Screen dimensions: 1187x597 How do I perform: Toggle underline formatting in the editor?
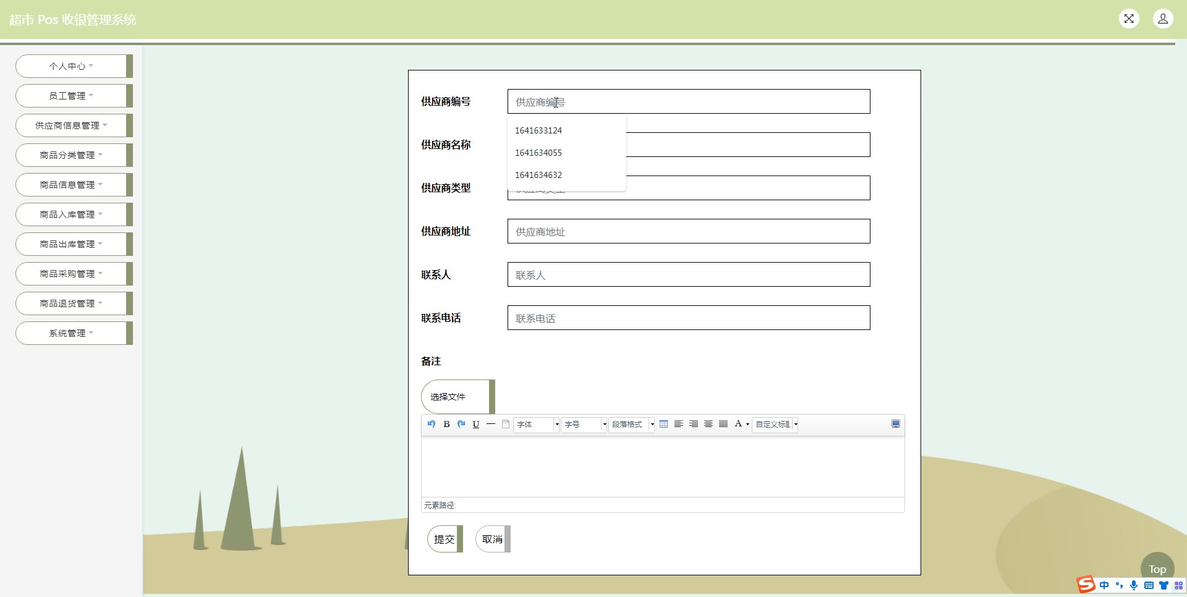click(x=476, y=424)
